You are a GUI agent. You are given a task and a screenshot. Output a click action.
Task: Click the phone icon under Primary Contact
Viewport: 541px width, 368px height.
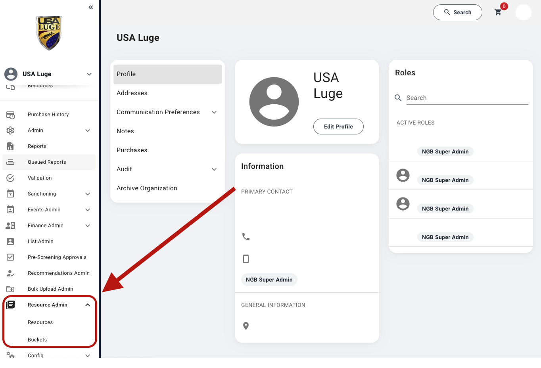pos(246,237)
